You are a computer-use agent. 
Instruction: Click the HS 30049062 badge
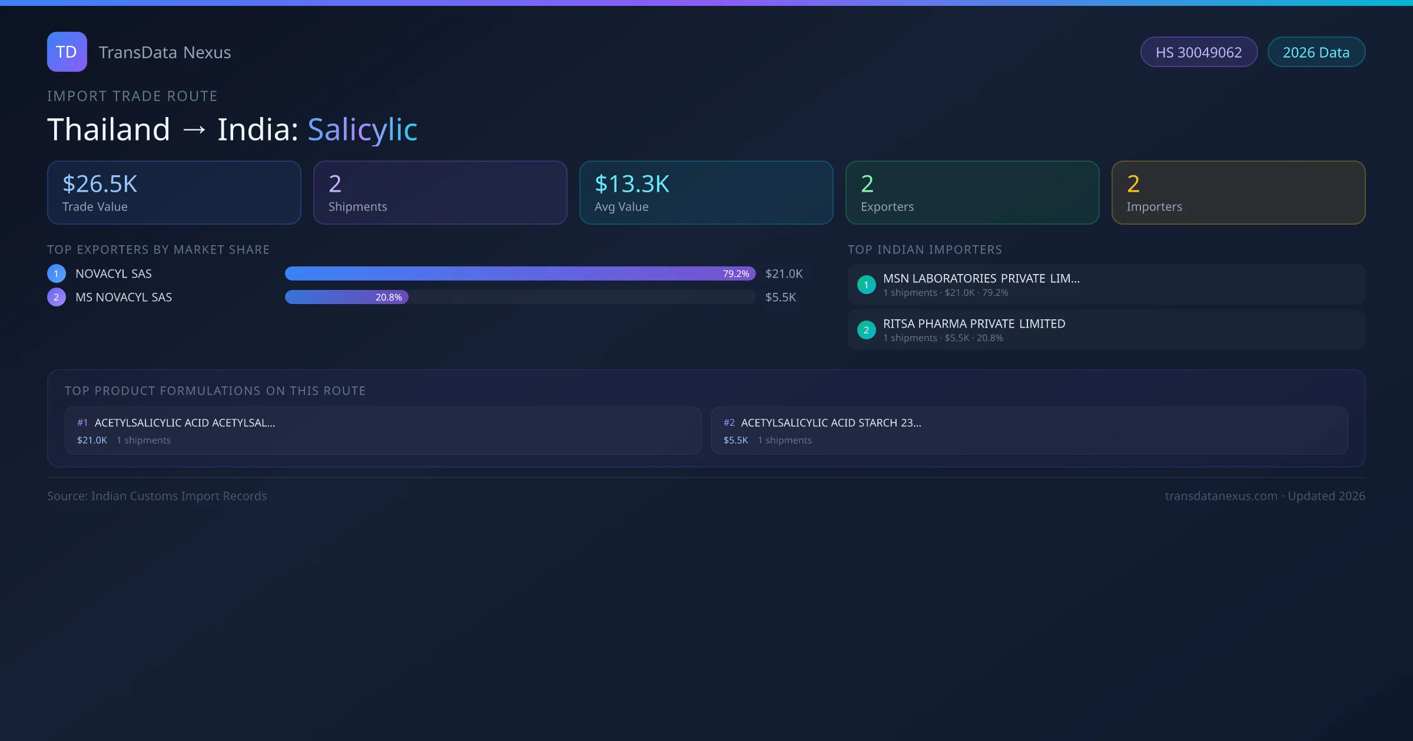(x=1198, y=52)
